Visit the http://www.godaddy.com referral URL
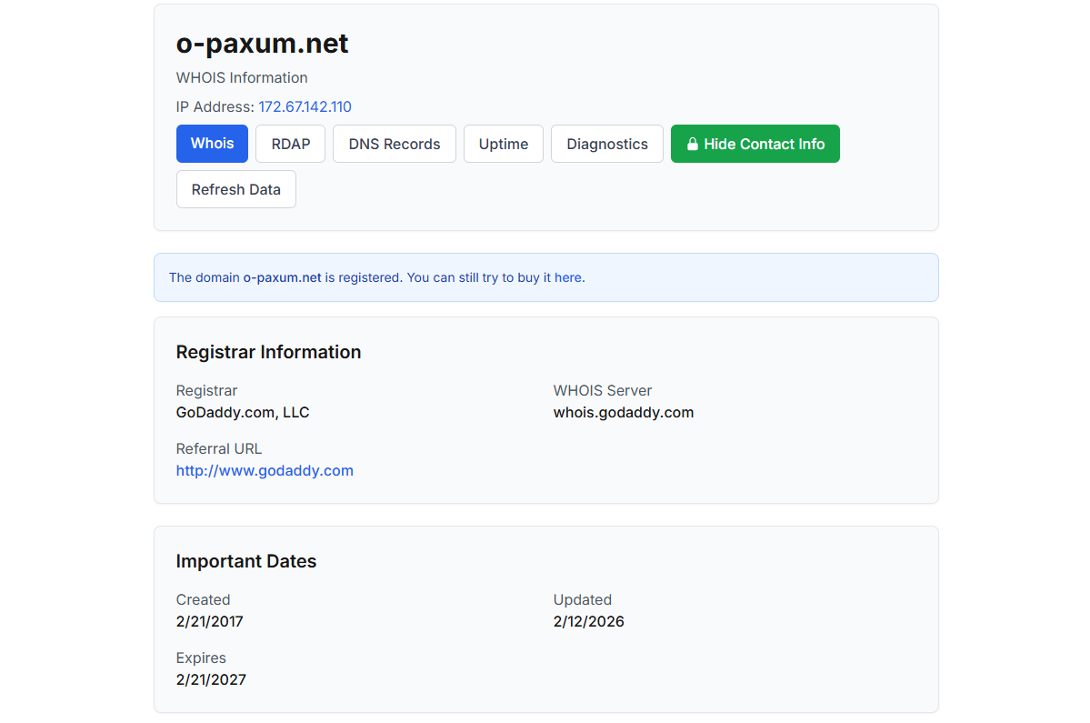 pyautogui.click(x=265, y=470)
